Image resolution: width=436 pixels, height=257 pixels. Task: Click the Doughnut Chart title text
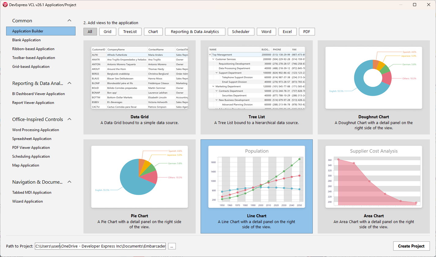pos(374,117)
